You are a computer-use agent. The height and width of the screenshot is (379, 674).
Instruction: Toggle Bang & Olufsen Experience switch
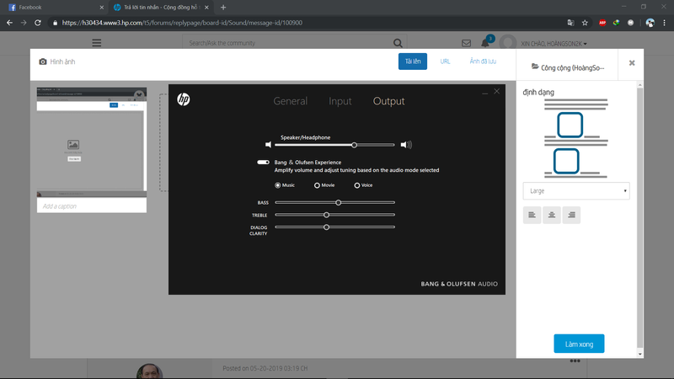coord(263,163)
